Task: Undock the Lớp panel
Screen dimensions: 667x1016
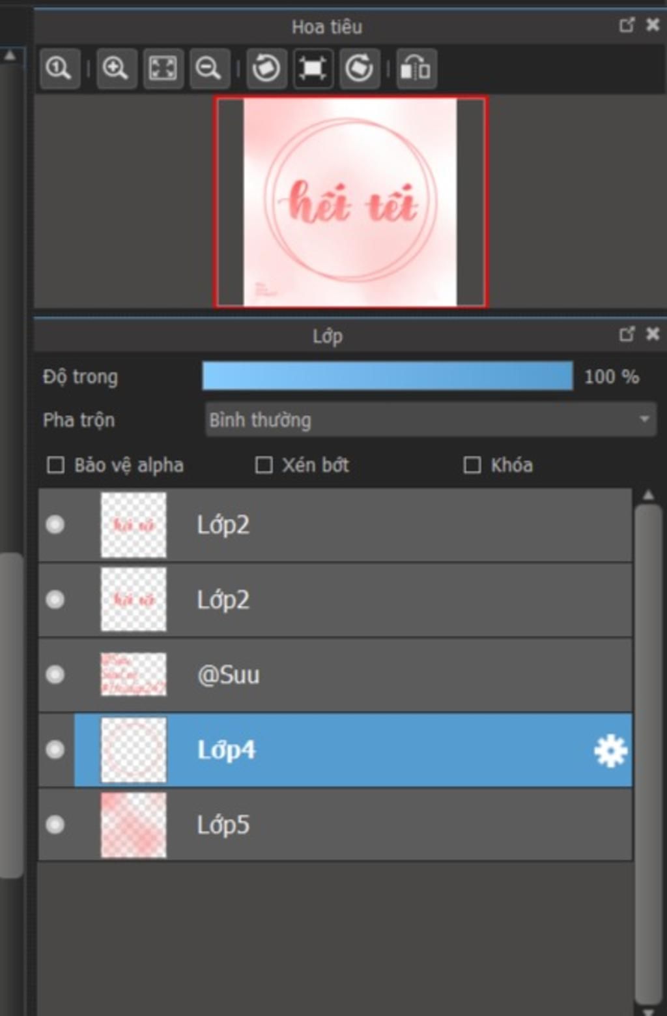Action: click(x=627, y=335)
